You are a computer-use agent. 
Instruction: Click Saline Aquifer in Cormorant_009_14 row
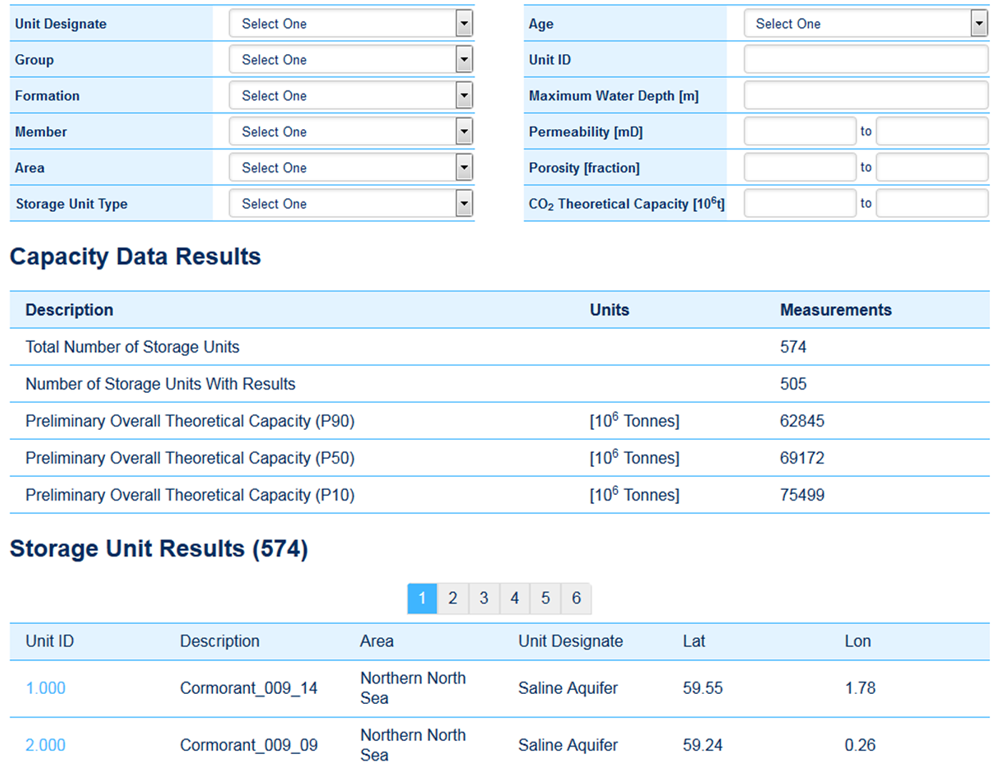(x=568, y=688)
